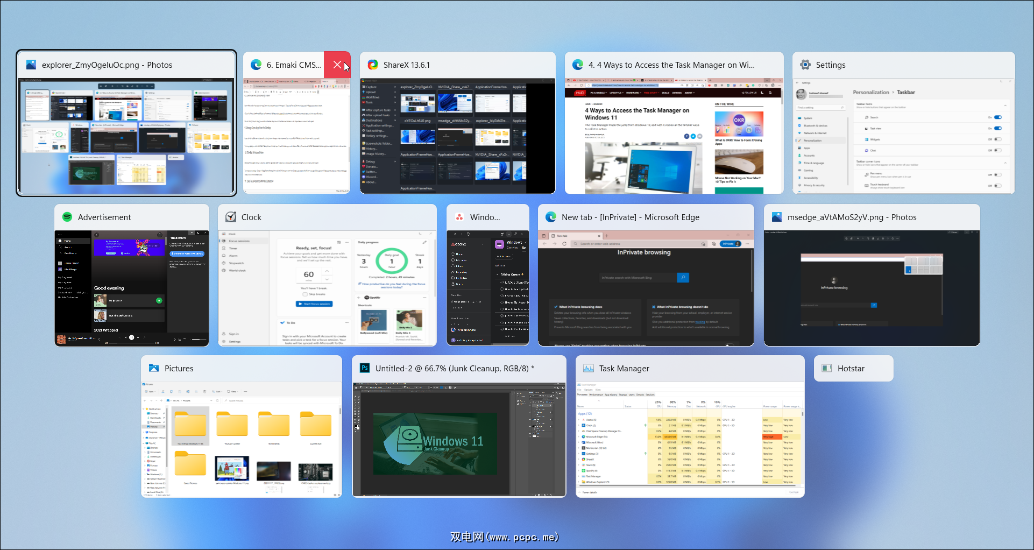This screenshot has width=1034, height=550.
Task: Open the Pictures File Explorer preview
Action: pyautogui.click(x=242, y=439)
